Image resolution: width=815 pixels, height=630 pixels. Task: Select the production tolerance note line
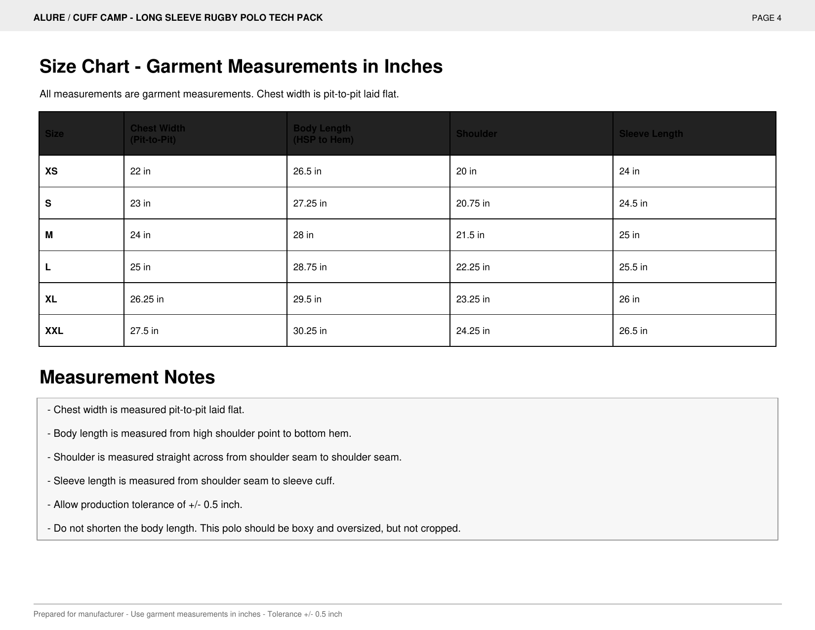click(145, 504)
